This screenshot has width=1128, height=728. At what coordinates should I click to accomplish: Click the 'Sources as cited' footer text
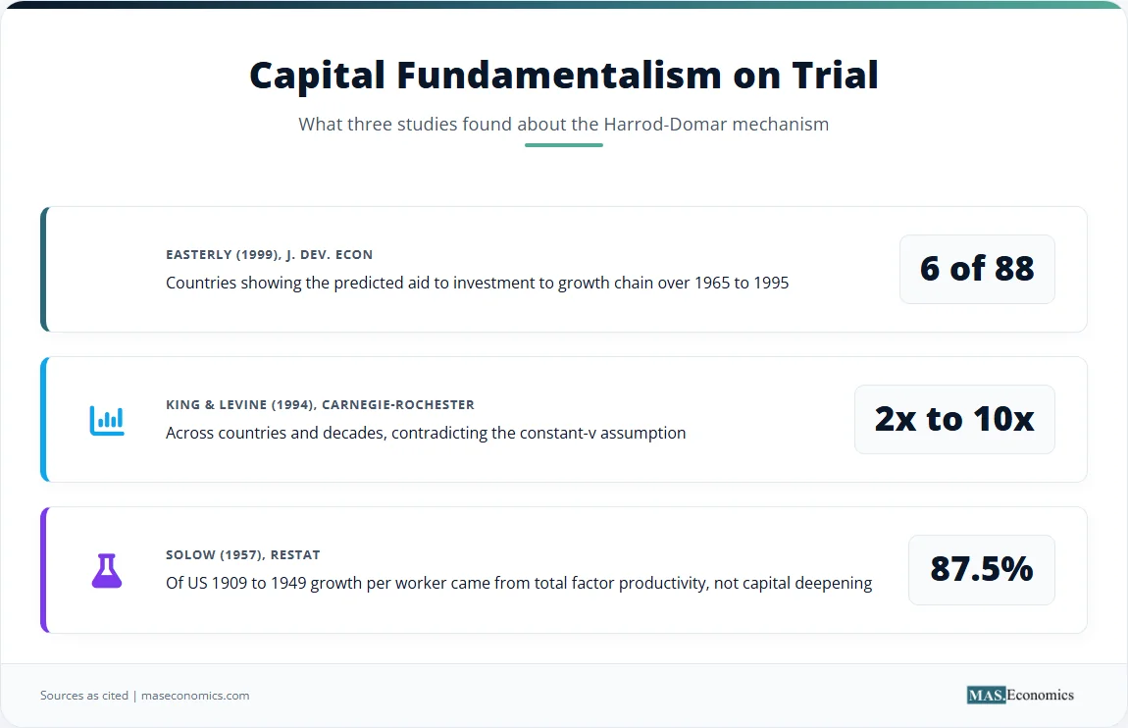coord(84,696)
